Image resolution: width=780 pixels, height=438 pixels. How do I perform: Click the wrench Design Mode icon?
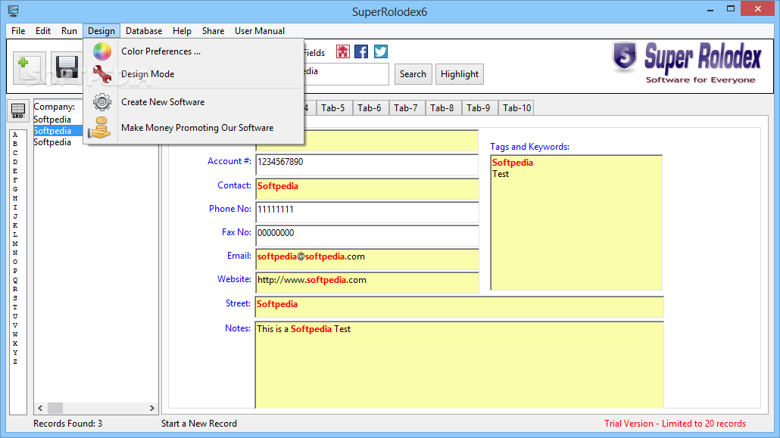tap(102, 74)
